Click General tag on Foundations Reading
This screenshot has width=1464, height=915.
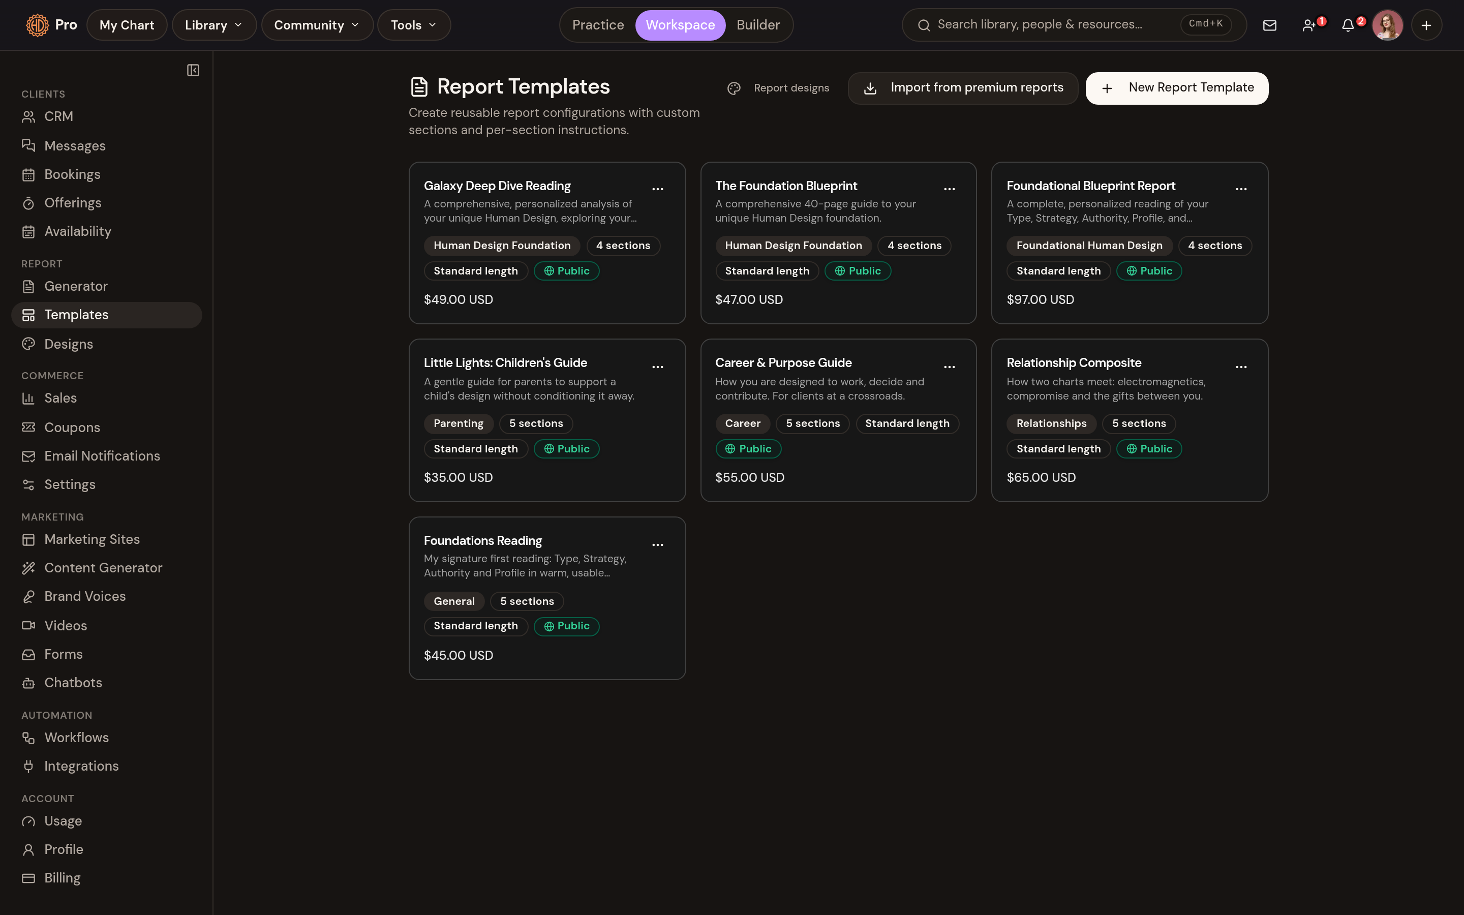coord(454,601)
